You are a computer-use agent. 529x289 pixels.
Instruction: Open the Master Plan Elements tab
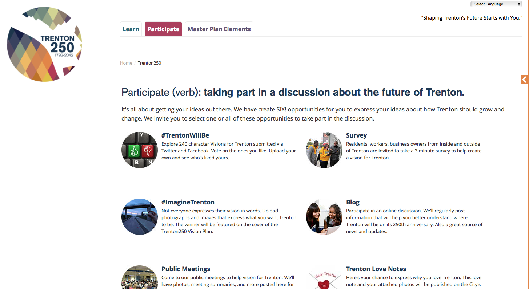coord(219,29)
